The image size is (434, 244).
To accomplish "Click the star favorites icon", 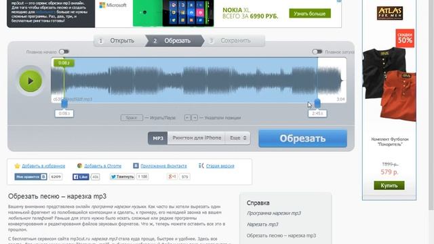I will tap(17, 165).
